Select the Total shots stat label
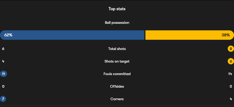This screenshot has height=107, width=234. click(x=117, y=49)
